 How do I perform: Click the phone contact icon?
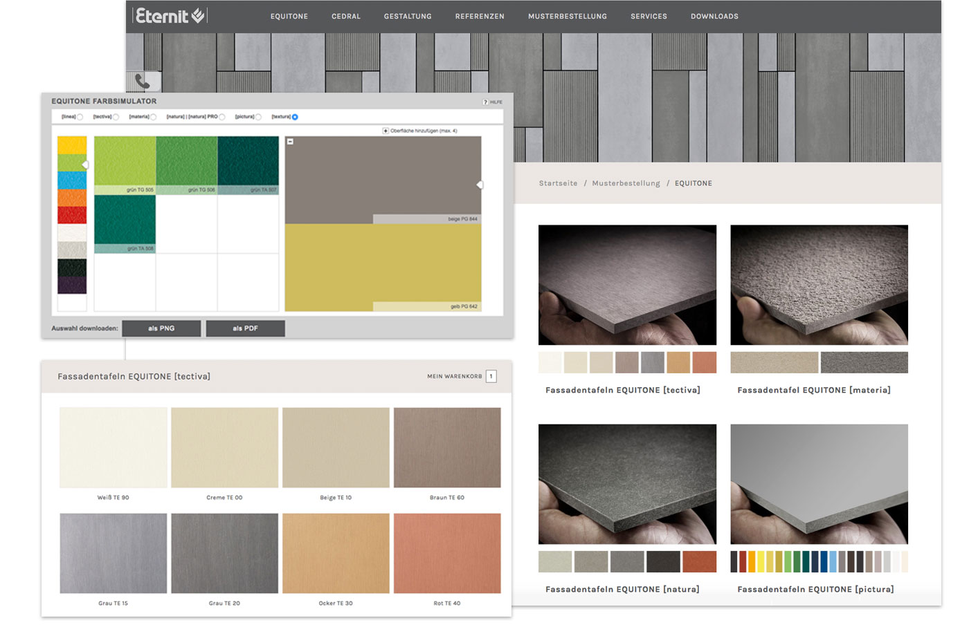click(143, 82)
